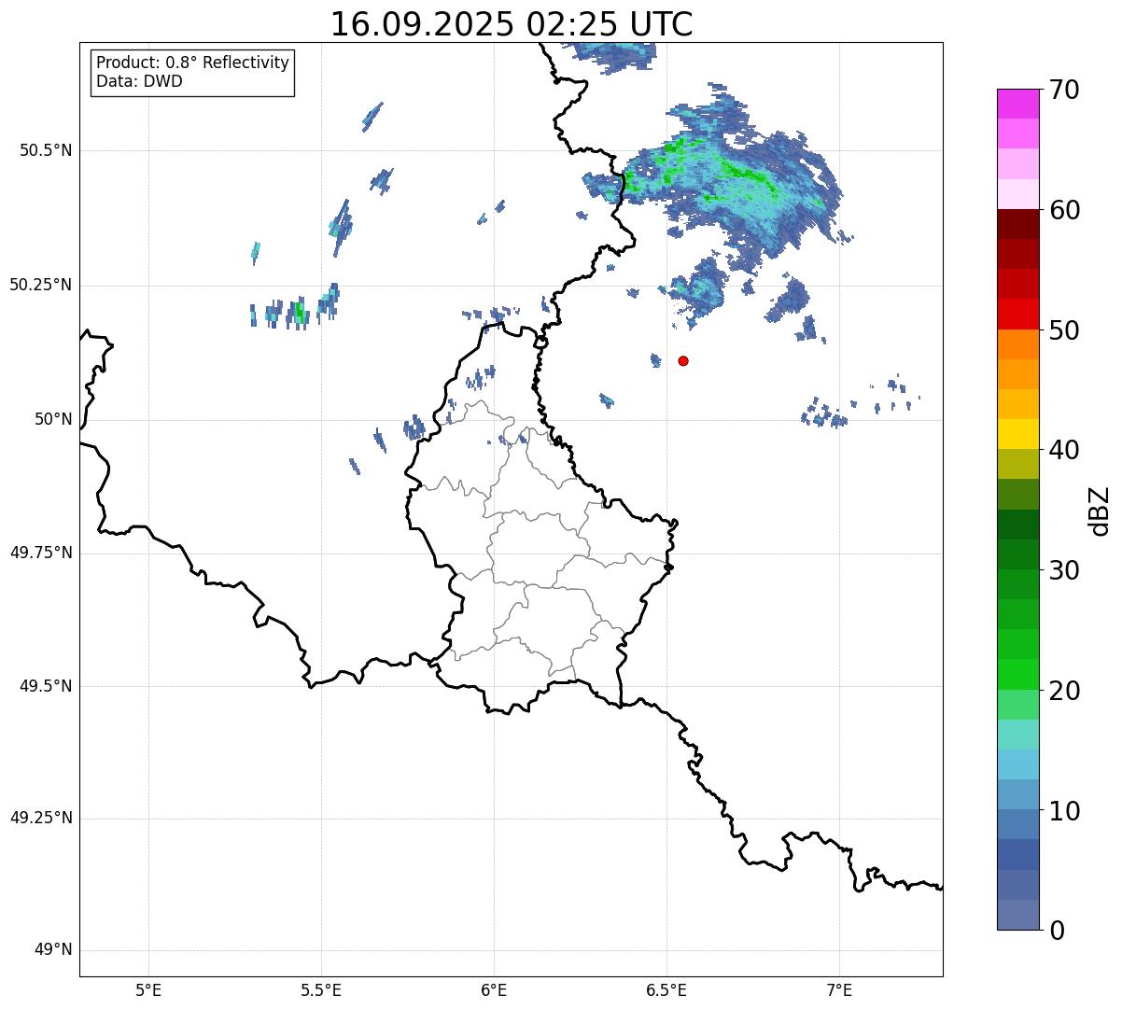Viewport: 1122px width, 1009px height.
Task: Click the 30 tick label on the colorbar
Action: (x=1063, y=570)
